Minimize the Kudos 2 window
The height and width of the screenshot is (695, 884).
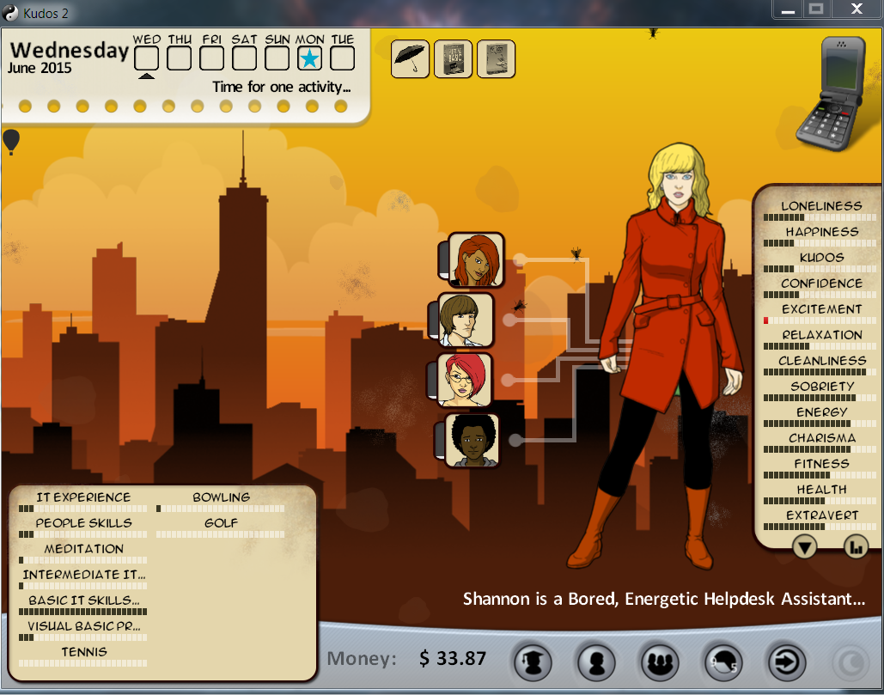pos(788,9)
